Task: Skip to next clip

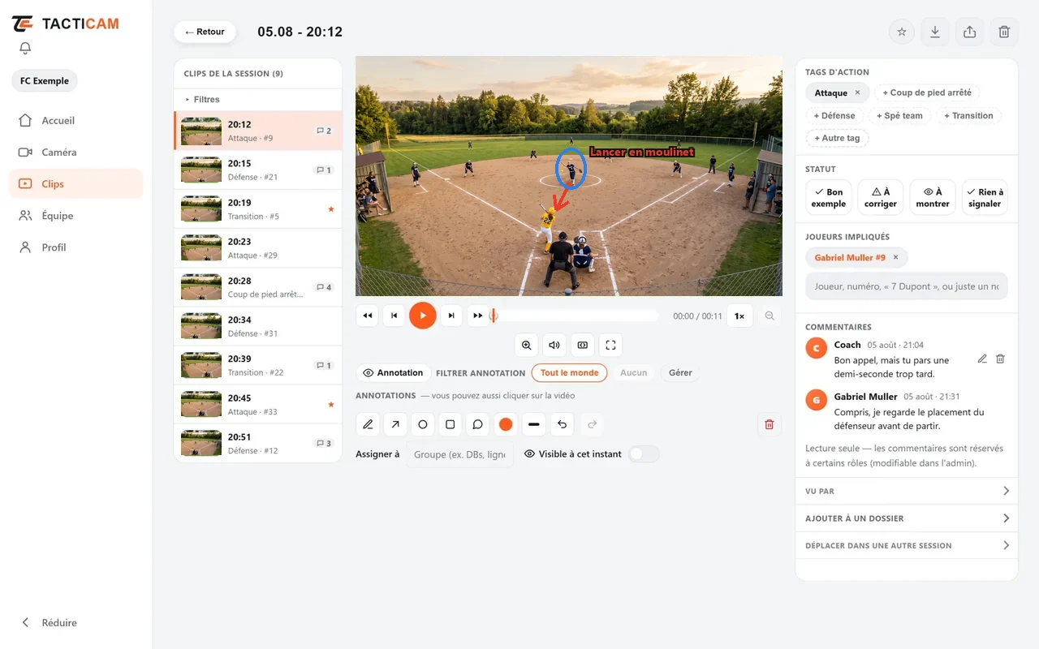Action: coord(451,316)
